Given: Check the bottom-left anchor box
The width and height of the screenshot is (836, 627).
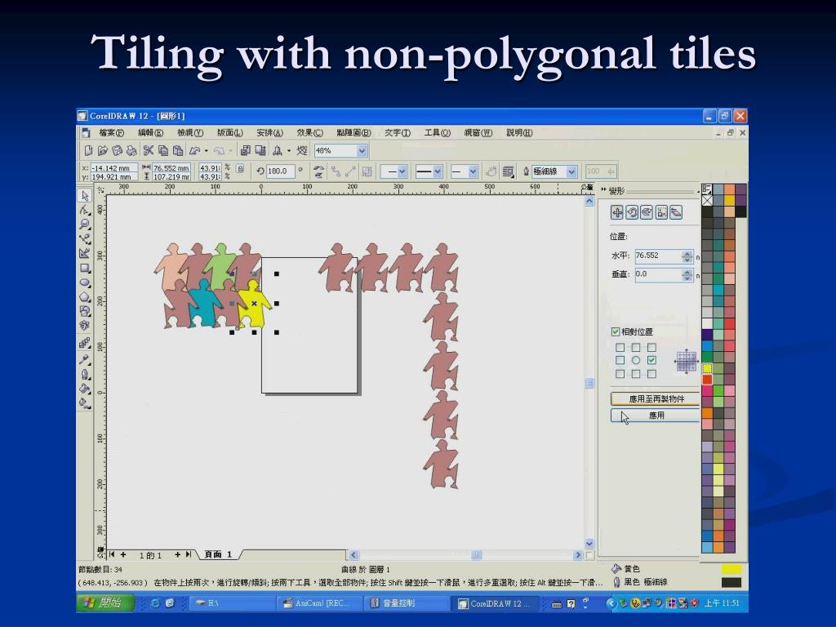Looking at the screenshot, I should click(620, 374).
